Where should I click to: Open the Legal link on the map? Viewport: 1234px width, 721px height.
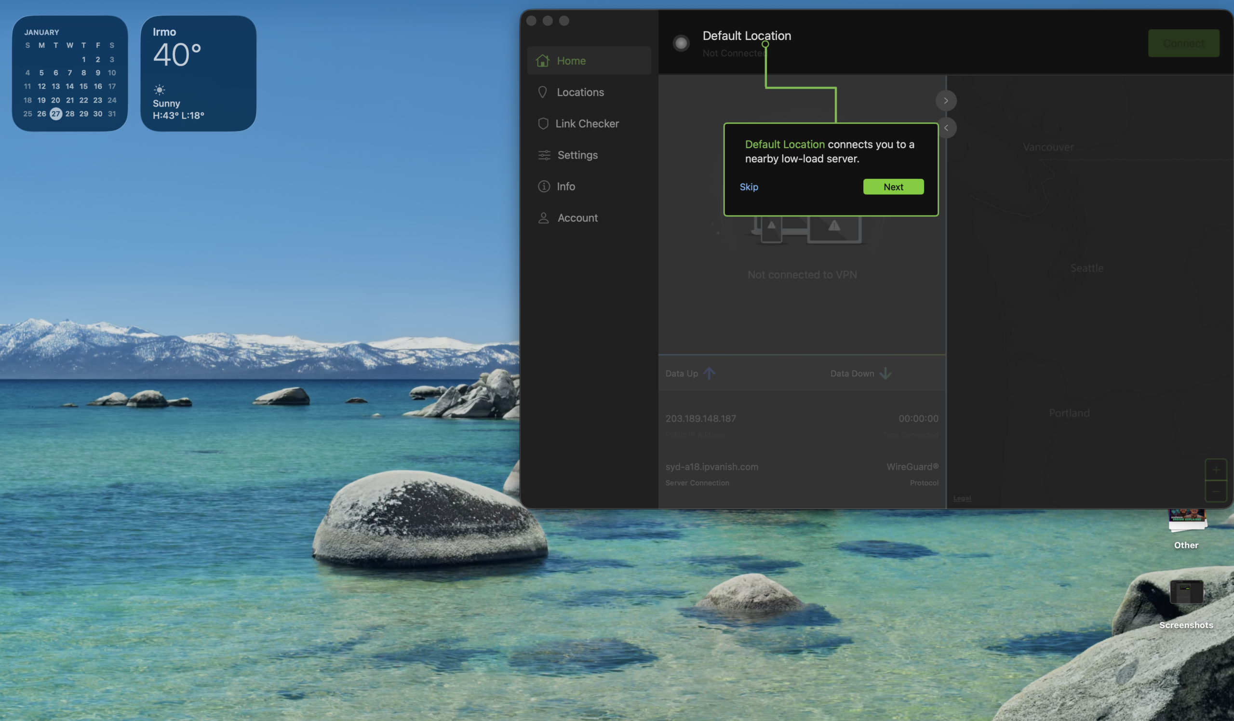962,498
